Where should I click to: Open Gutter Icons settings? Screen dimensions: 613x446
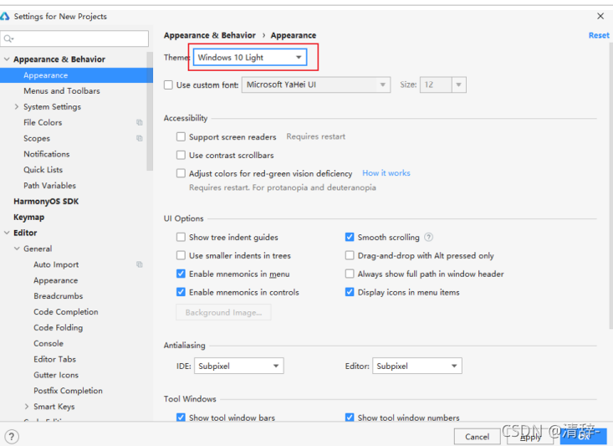pos(56,375)
